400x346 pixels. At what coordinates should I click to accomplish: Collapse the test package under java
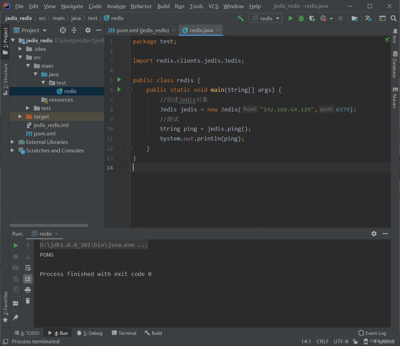[x=43, y=83]
